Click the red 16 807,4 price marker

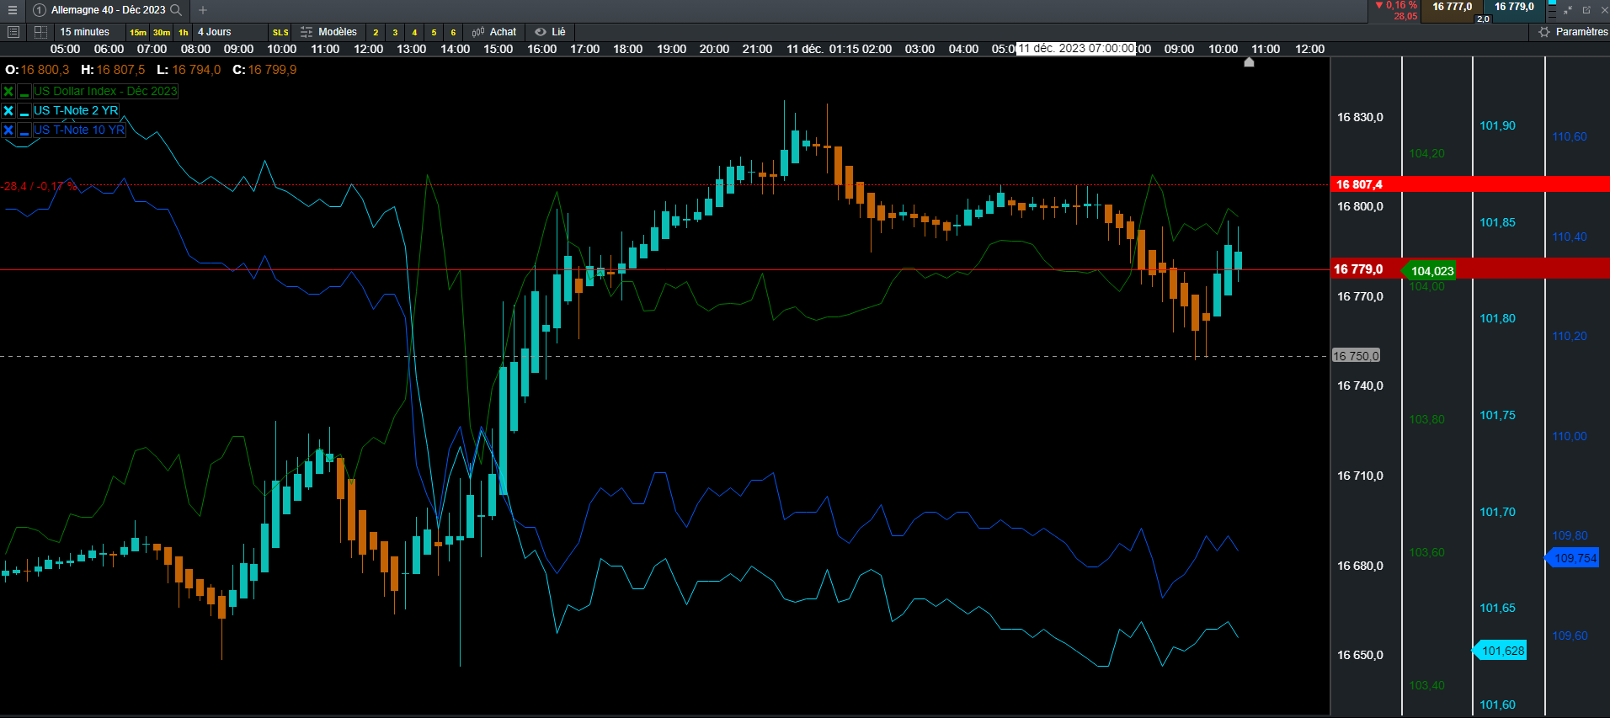coord(1359,184)
